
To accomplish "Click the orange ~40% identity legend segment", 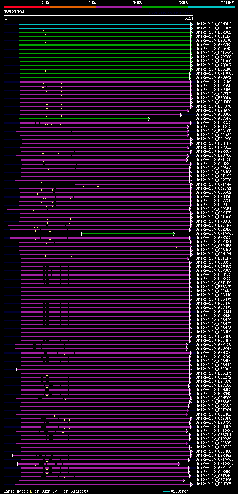I will pyautogui.click(x=73, y=7).
